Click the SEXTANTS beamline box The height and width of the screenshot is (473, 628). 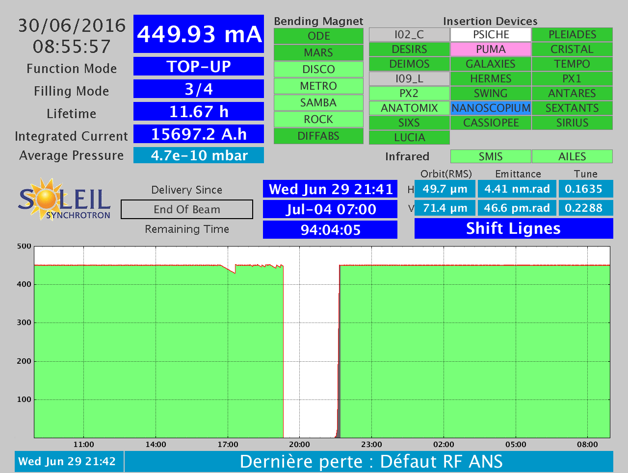572,108
